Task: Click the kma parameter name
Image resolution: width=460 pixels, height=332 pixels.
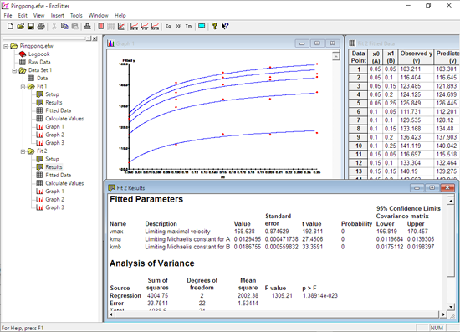Action: pos(115,239)
